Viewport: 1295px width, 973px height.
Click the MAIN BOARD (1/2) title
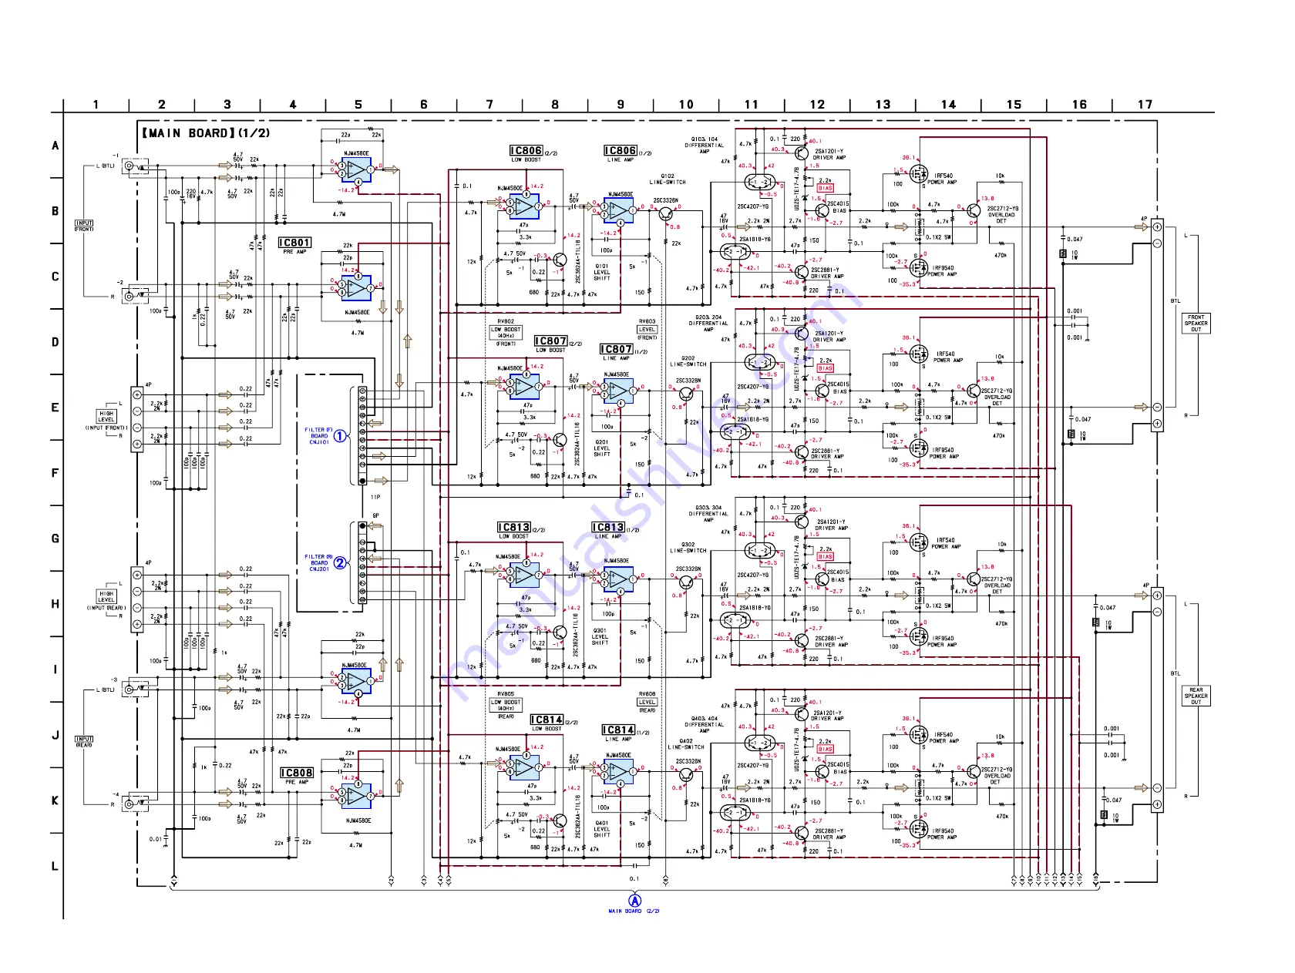(x=205, y=133)
